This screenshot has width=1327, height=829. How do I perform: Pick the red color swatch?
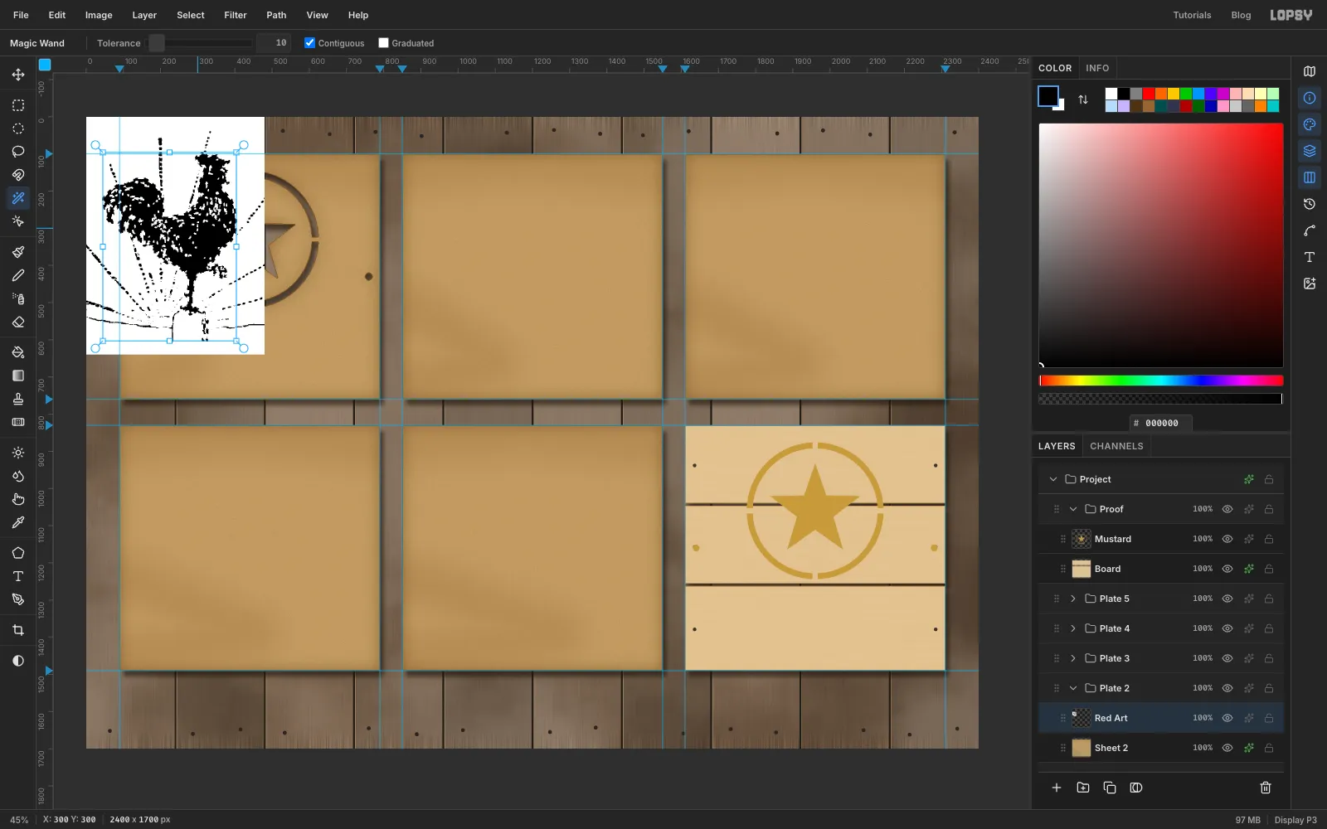coord(1149,94)
